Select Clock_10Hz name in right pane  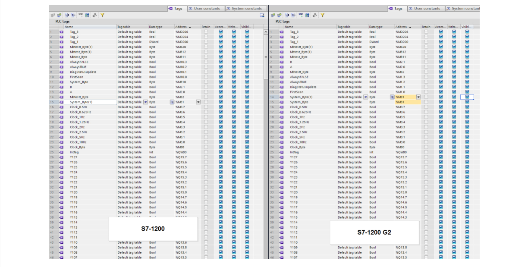(298, 142)
